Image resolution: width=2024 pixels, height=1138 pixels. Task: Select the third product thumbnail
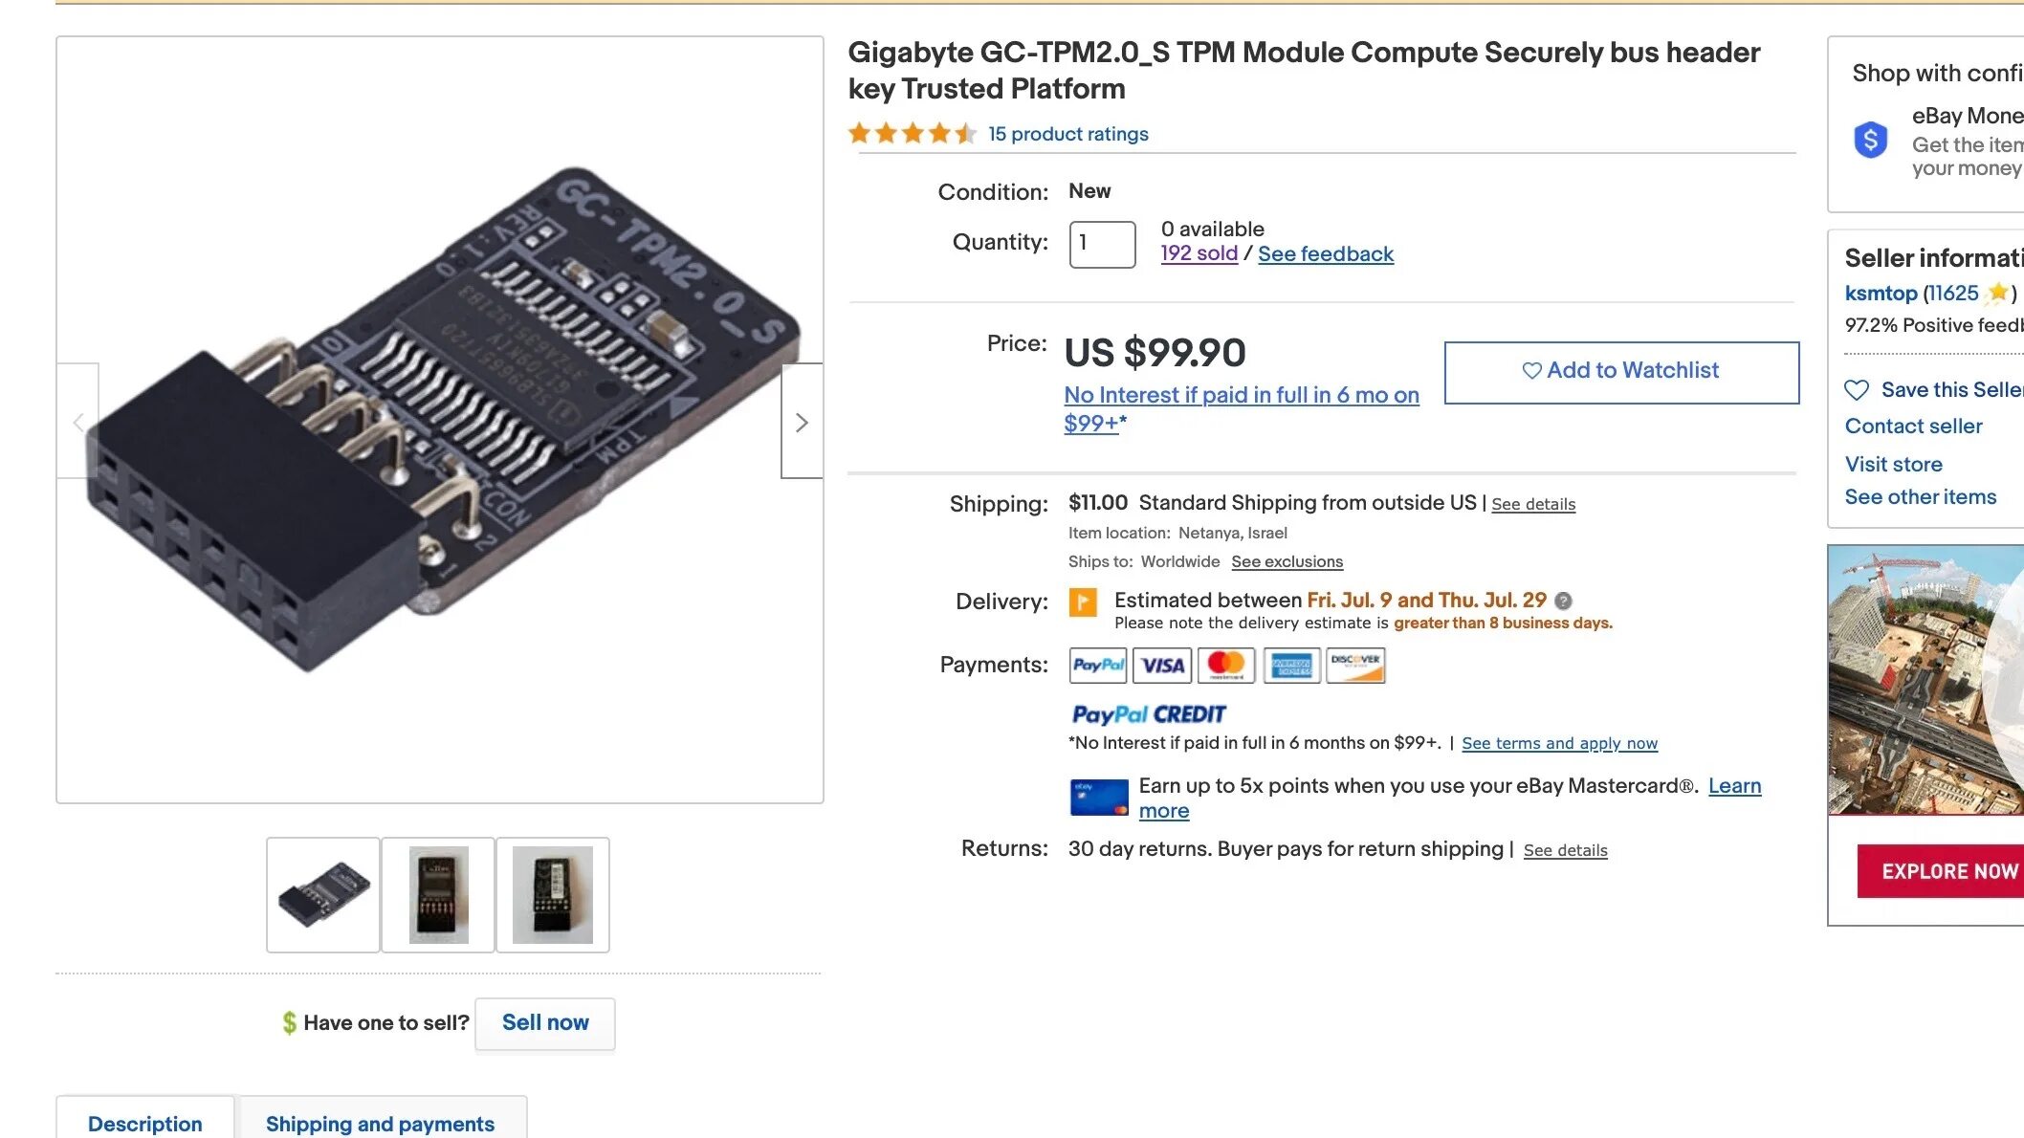coord(553,895)
